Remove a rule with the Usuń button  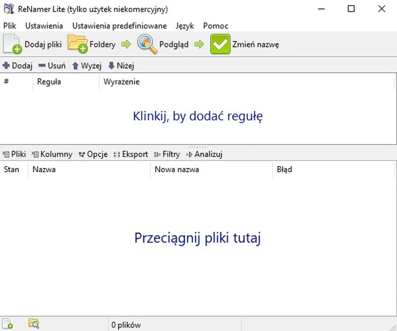(x=52, y=66)
